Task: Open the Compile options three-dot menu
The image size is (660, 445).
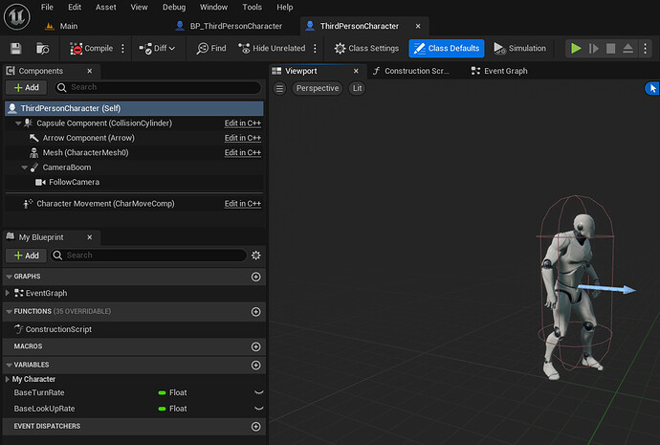Action: (x=122, y=49)
